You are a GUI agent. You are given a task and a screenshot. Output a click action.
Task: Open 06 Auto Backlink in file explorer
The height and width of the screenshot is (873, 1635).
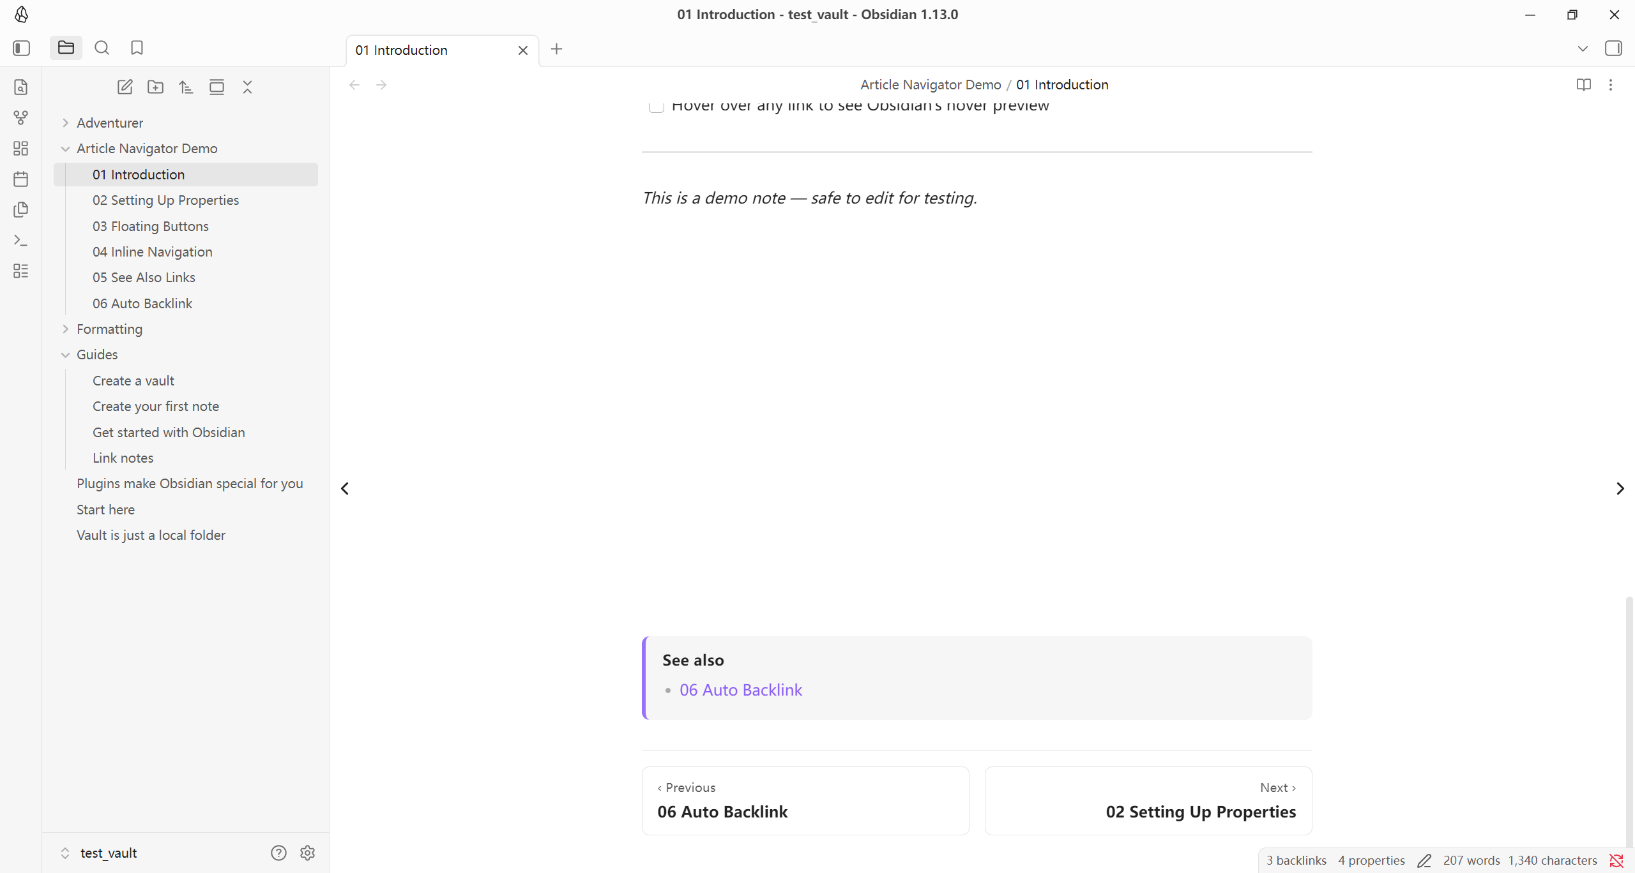point(186,303)
